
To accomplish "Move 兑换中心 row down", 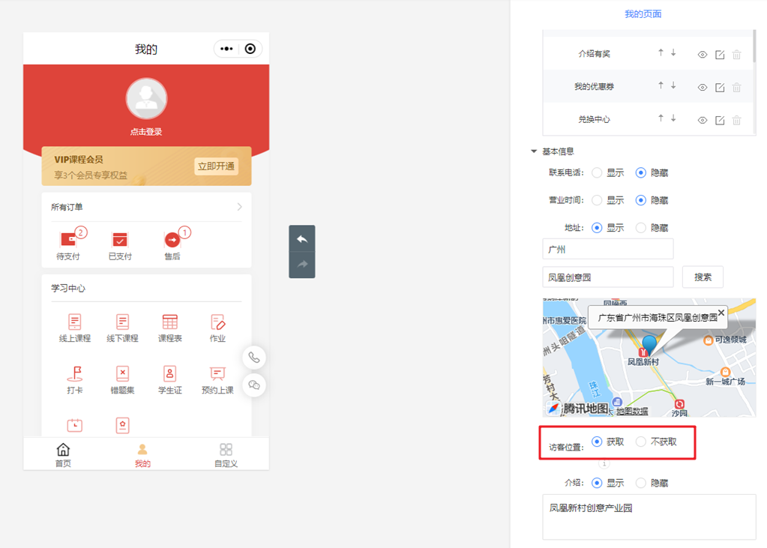I will [x=673, y=118].
